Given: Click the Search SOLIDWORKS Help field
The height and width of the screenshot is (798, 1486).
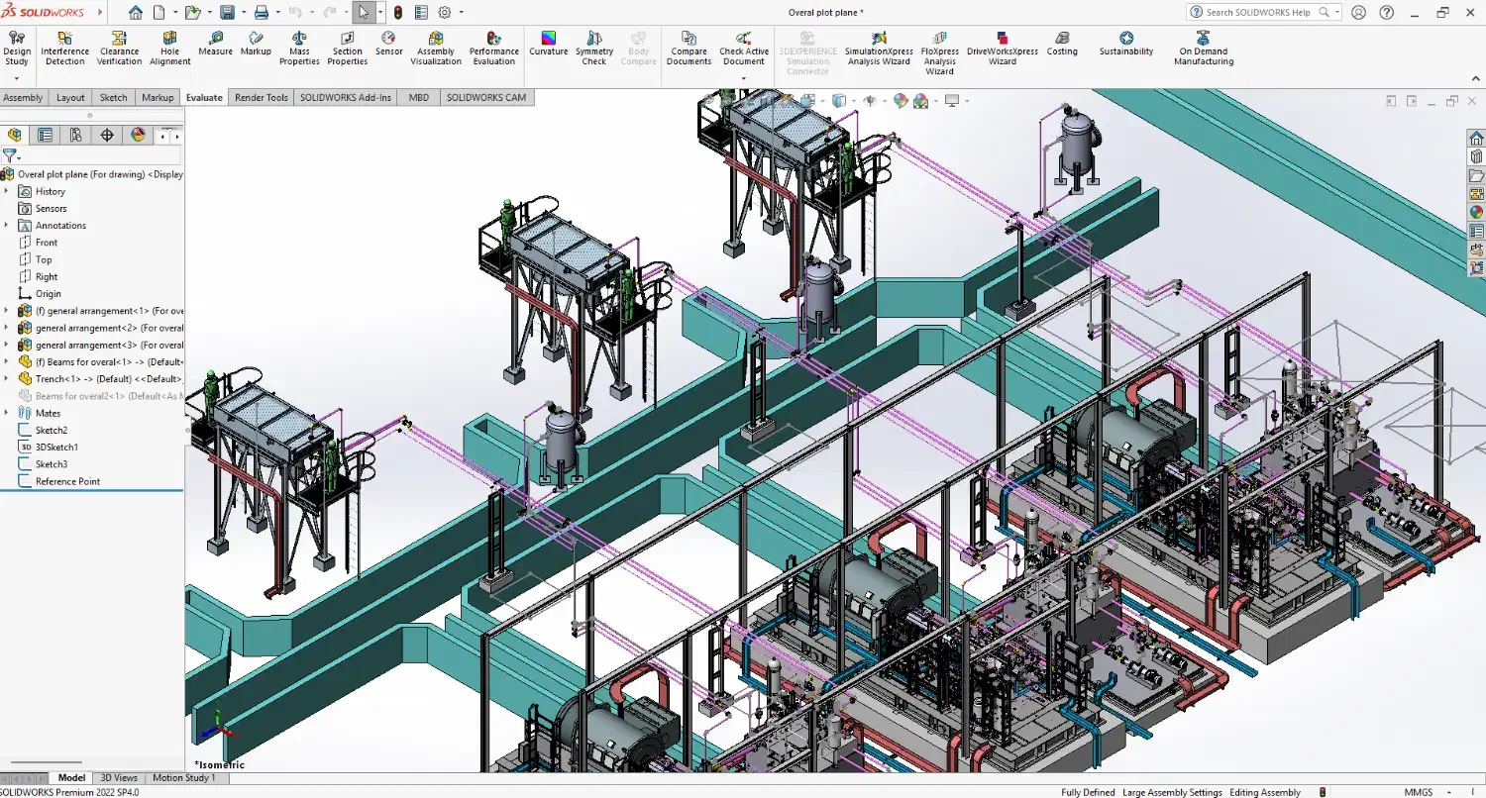Looking at the screenshot, I should (1258, 13).
